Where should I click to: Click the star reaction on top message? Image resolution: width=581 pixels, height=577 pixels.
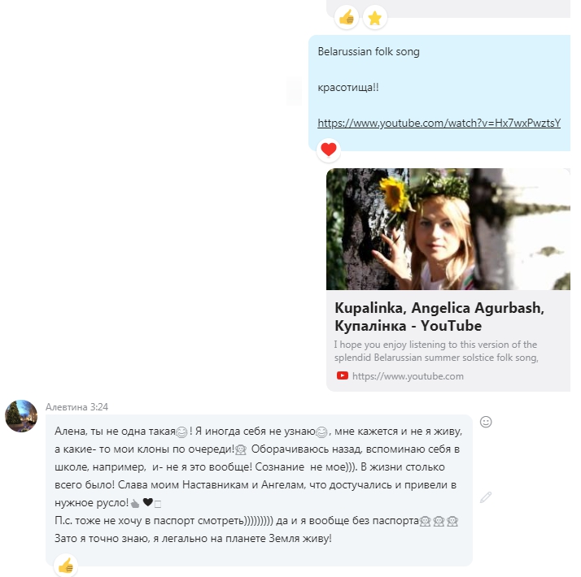point(375,17)
